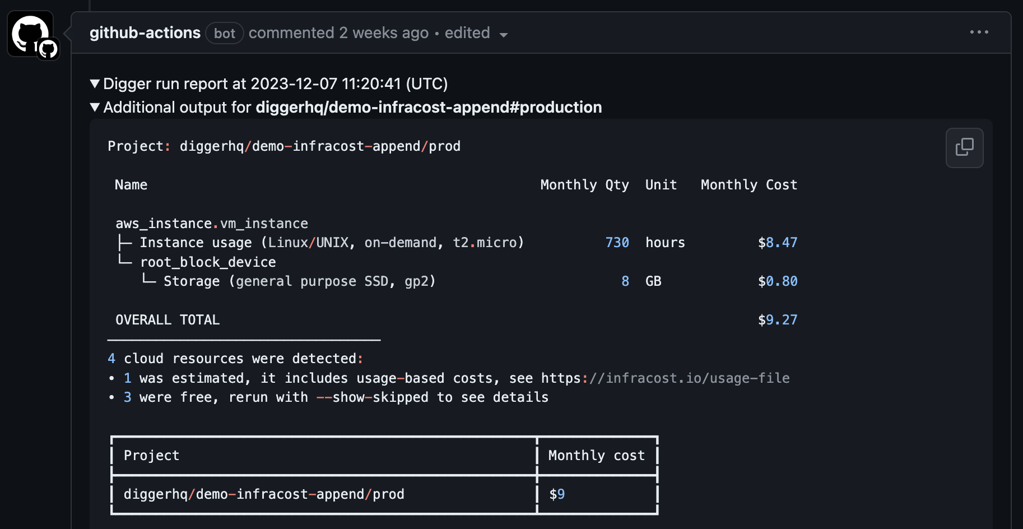
Task: Copy the code block contents
Action: coord(964,148)
